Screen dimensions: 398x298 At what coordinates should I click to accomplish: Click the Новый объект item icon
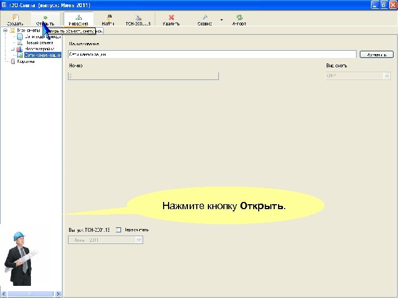click(20, 42)
